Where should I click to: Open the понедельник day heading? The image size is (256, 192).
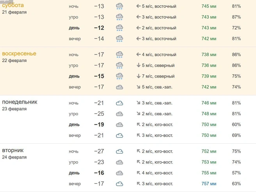point(20,102)
